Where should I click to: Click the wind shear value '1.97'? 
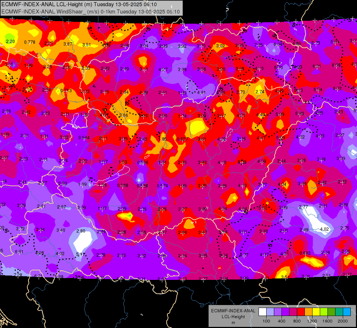tap(102, 208)
